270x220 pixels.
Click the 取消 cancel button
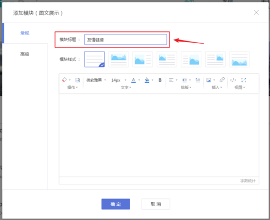(156, 204)
